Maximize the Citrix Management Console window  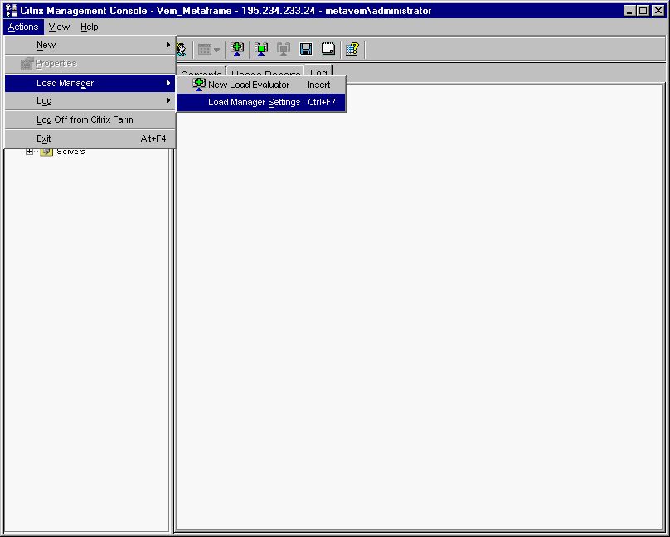643,11
